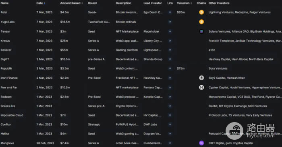
Task: Click the 28 Feb, 2023 date cell
Action: point(45,143)
